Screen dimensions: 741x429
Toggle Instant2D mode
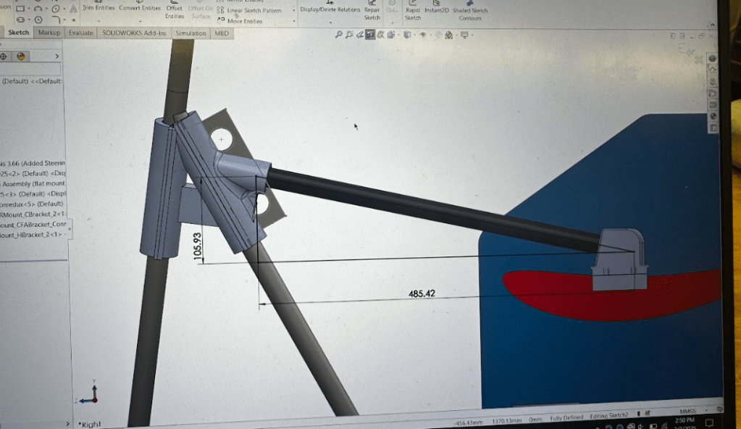(x=436, y=11)
